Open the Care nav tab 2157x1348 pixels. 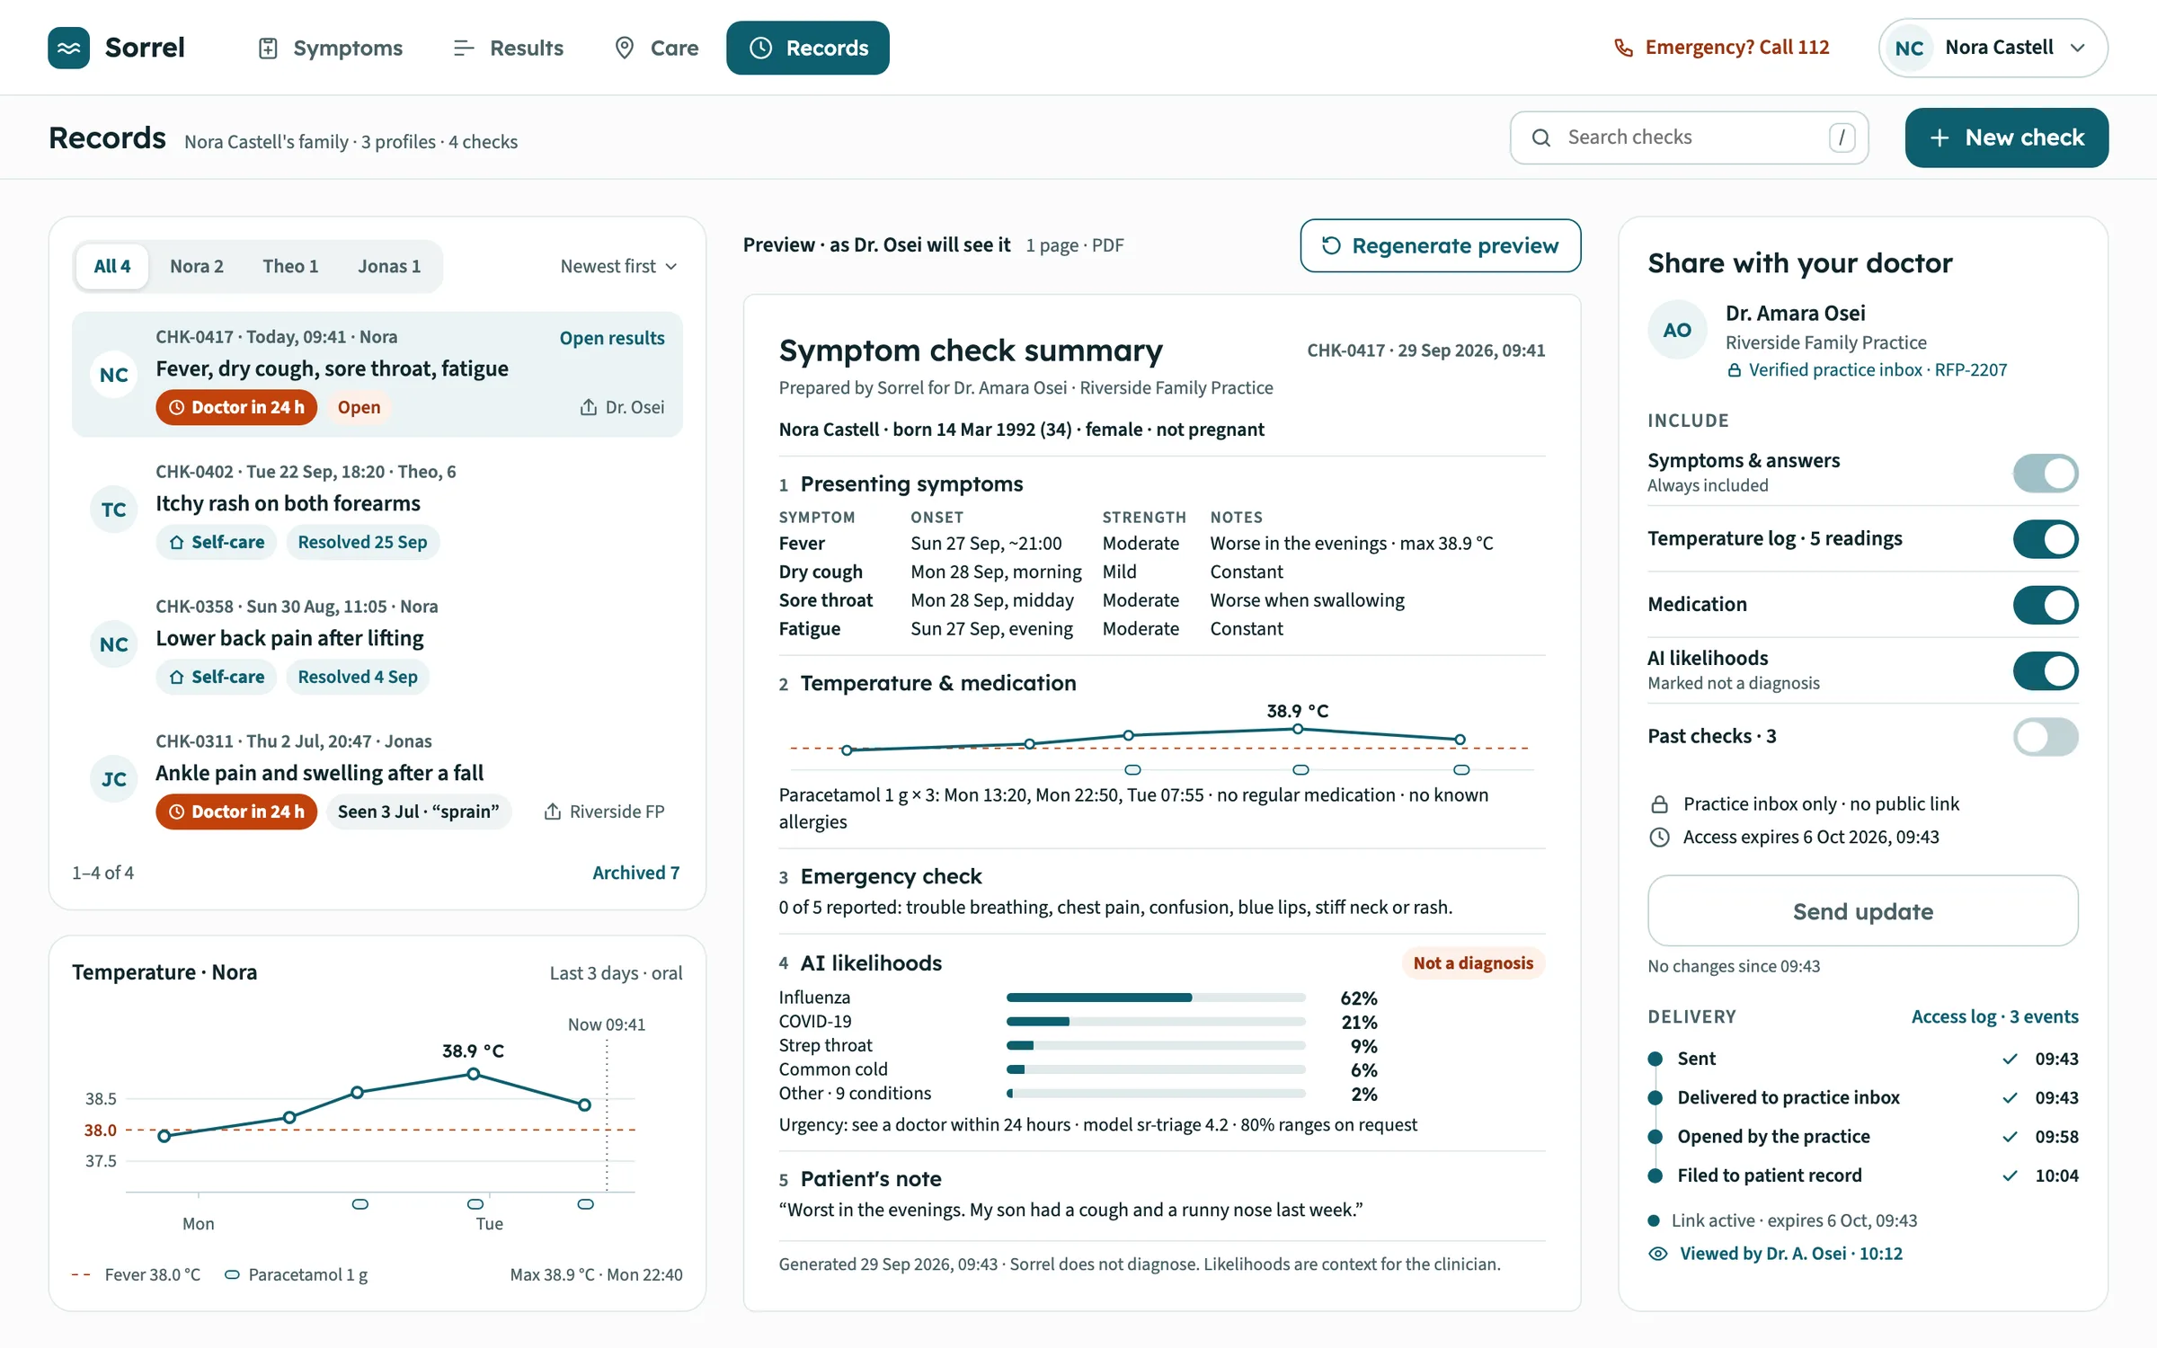pyautogui.click(x=656, y=48)
